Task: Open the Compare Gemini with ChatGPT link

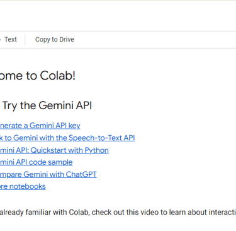Action: coord(48,174)
